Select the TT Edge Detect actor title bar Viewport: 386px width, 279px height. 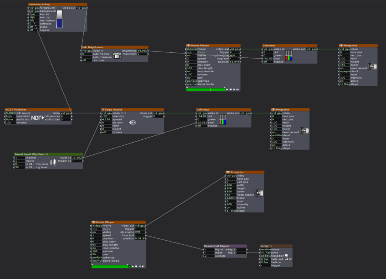point(132,110)
